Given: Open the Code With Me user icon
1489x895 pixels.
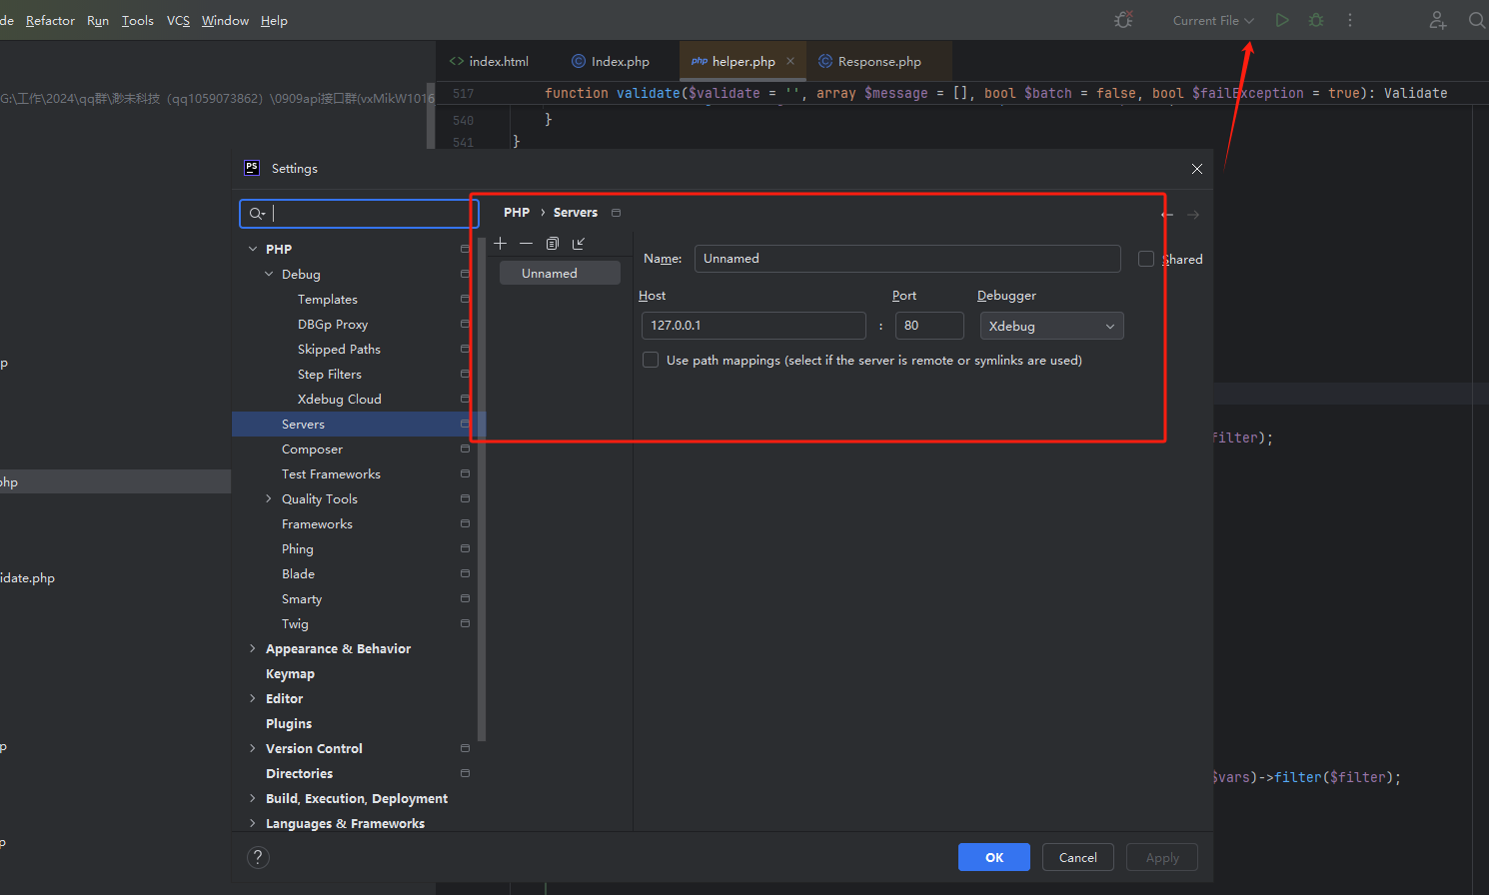Looking at the screenshot, I should point(1438,20).
